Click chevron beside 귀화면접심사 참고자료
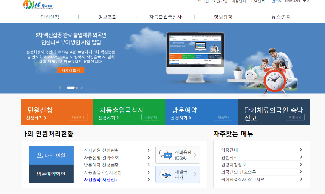 tap(301, 179)
